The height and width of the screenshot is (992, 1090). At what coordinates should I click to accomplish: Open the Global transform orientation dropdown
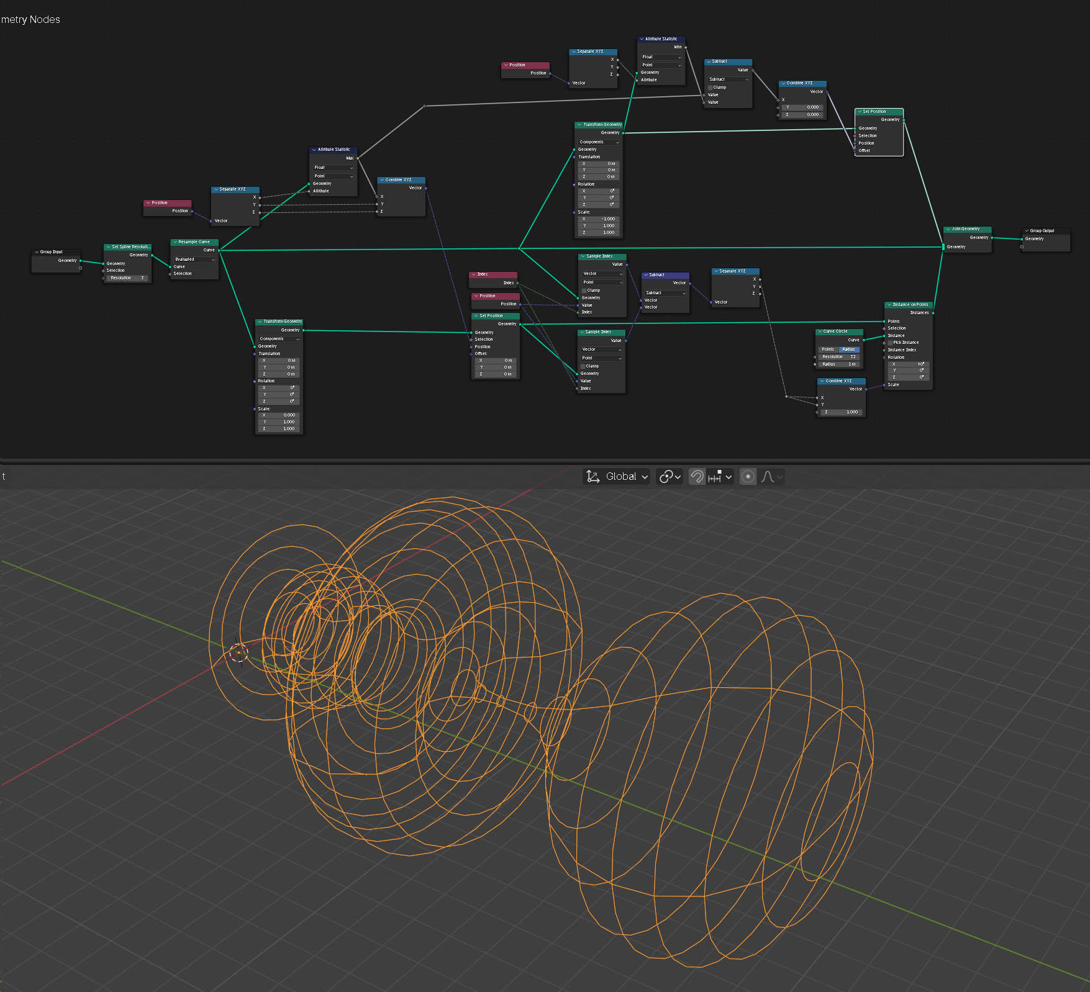pos(617,476)
